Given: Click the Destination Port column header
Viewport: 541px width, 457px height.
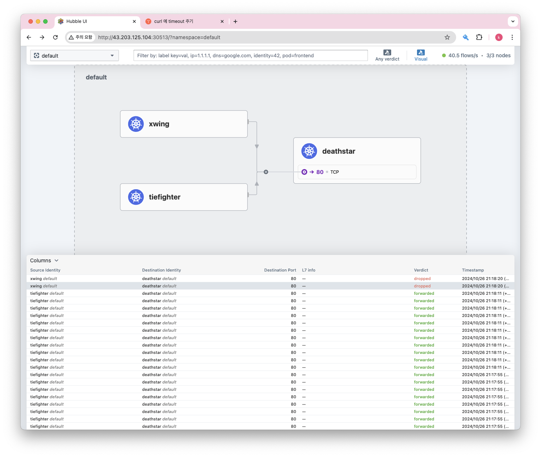Looking at the screenshot, I should click(280, 270).
